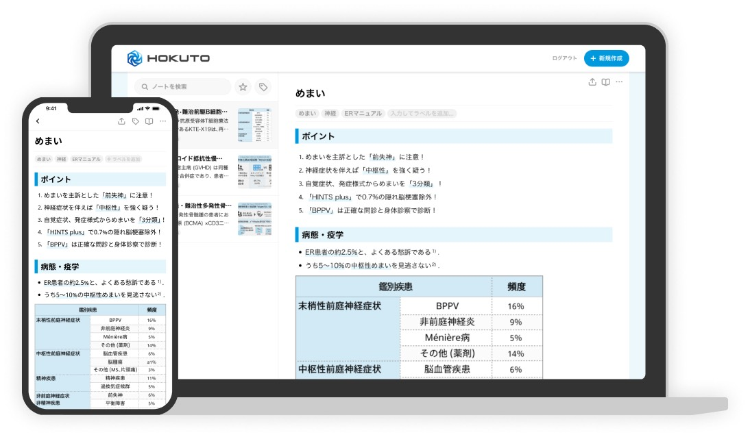Image resolution: width=750 pixels, height=437 pixels.
Task: Click the magnifier icon in the note search
Action: coord(145,86)
